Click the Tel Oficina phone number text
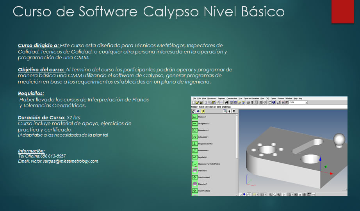Image resolution: width=360 pixels, height=211 pixels. click(42, 156)
